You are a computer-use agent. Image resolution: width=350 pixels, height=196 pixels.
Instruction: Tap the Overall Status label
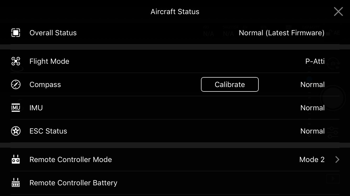[x=53, y=33]
